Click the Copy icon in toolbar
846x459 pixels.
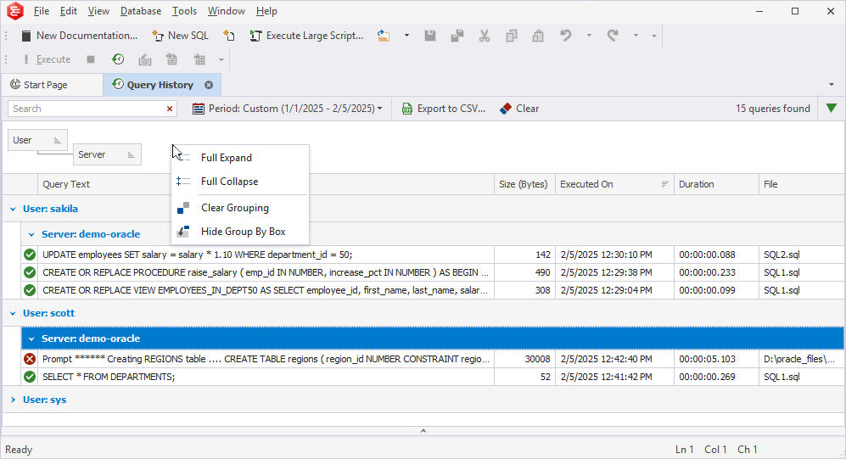coord(512,36)
